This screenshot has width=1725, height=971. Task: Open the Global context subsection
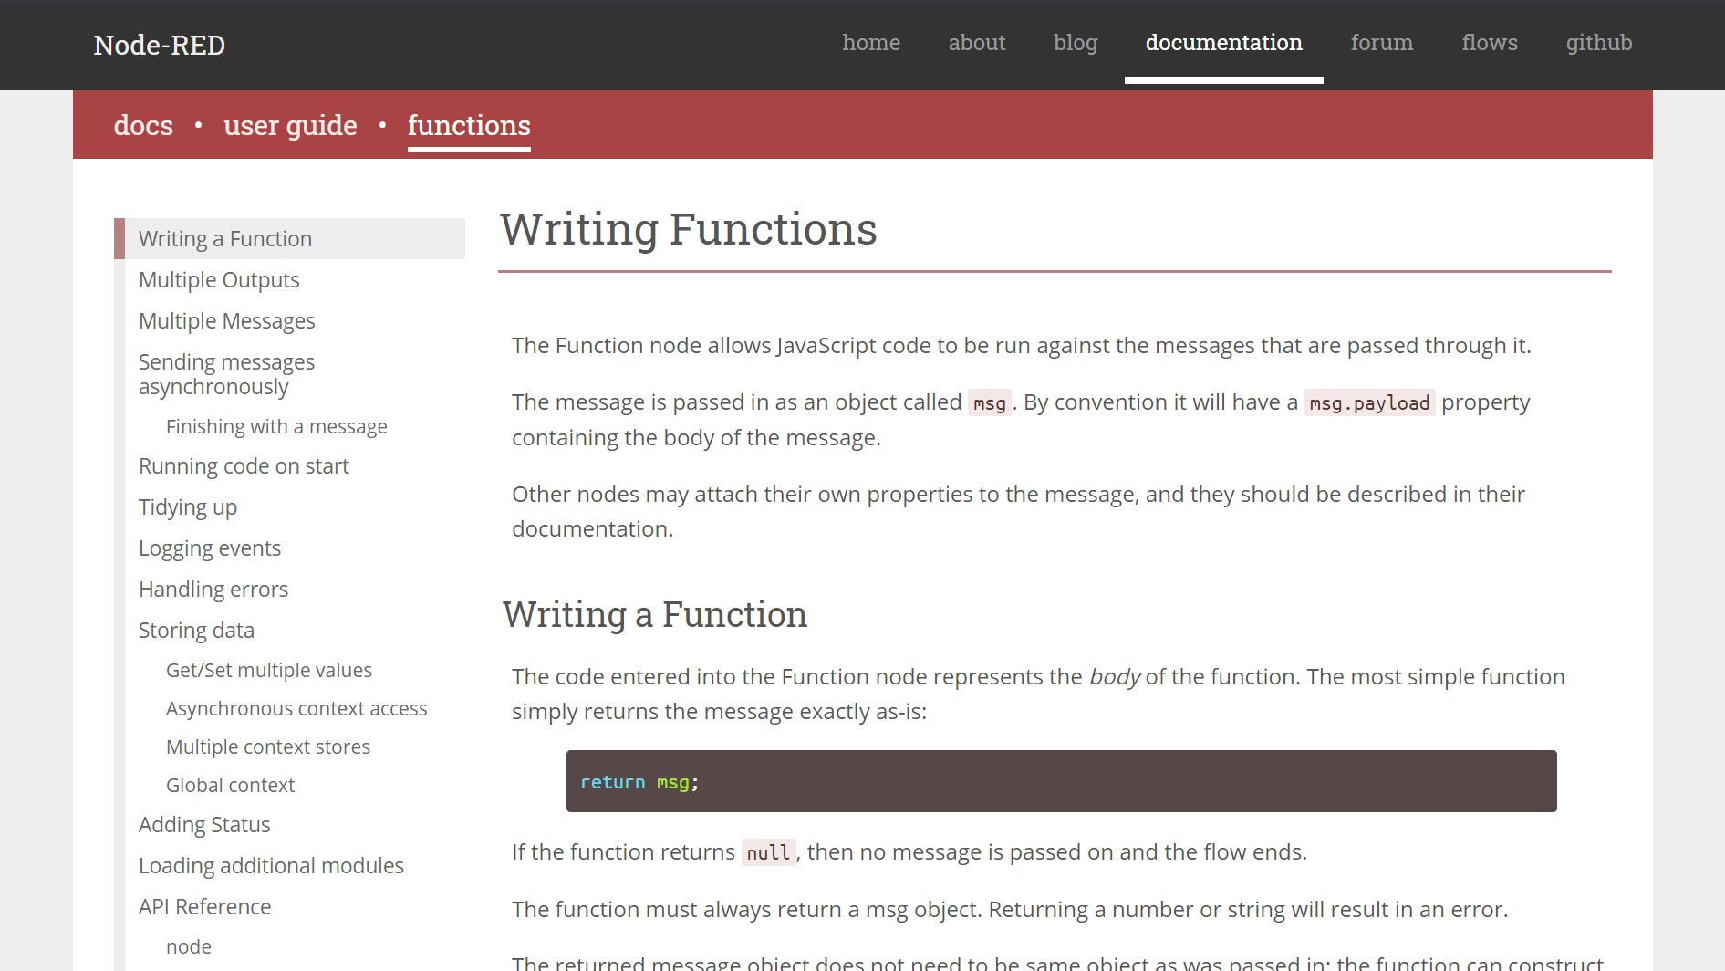(230, 785)
